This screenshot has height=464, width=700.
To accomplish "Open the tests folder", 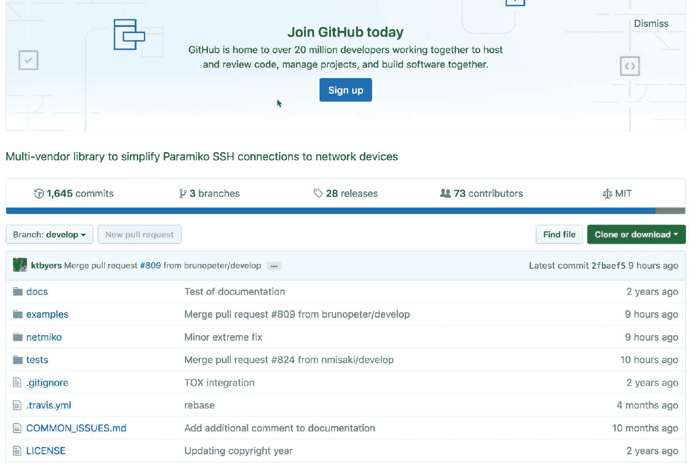I will [37, 360].
